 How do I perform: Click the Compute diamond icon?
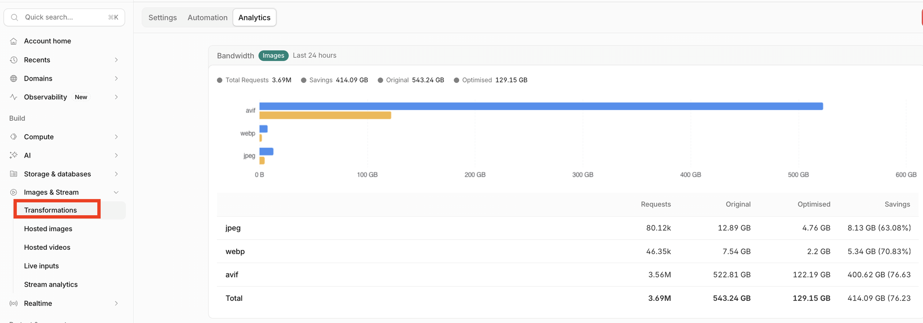(14, 137)
